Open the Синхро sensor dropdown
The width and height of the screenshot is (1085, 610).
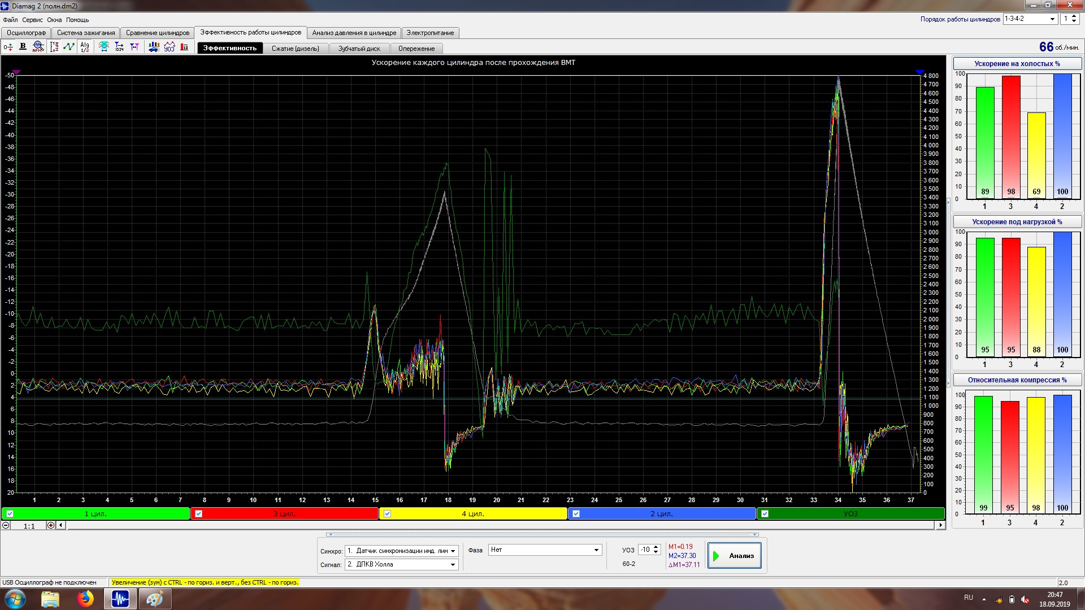[x=453, y=551]
